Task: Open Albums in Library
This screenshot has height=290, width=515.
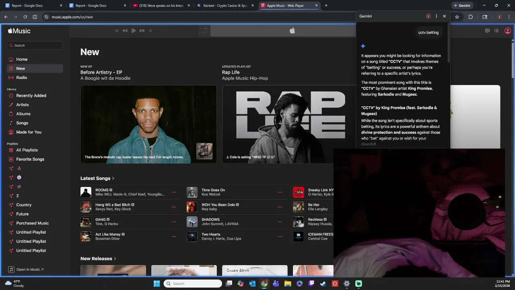Action: click(35, 114)
